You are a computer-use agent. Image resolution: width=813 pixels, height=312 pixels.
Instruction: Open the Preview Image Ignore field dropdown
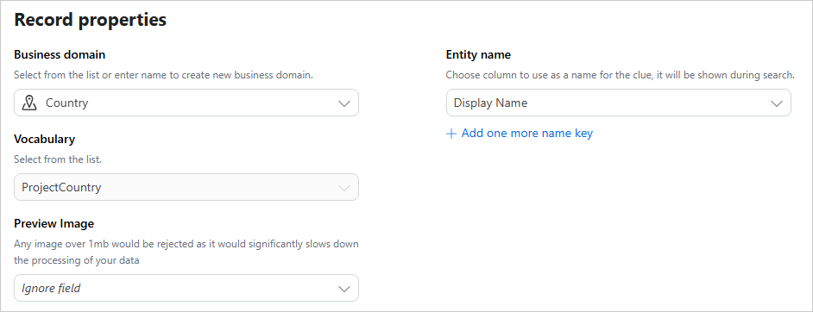(x=186, y=288)
